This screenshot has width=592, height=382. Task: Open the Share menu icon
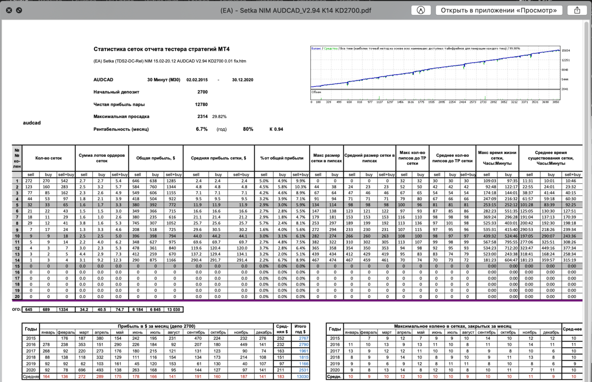pos(577,10)
